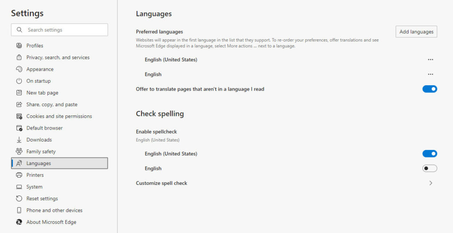Image resolution: width=453 pixels, height=233 pixels.
Task: Click Customize spell check label
Action: [x=161, y=183]
